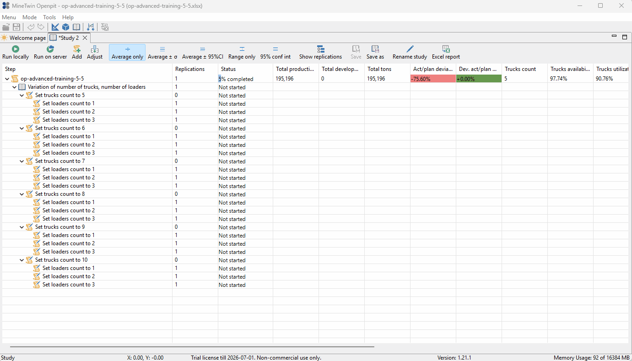This screenshot has height=361, width=632.
Task: Select the 'Average ± 95%CI' display mode
Action: pyautogui.click(x=203, y=53)
